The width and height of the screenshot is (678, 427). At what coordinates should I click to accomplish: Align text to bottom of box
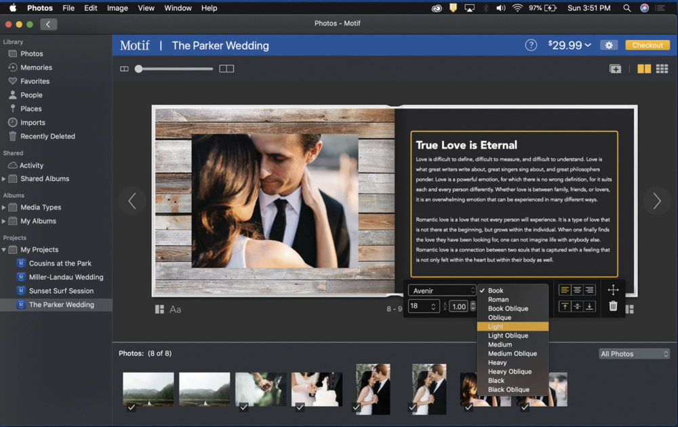590,306
